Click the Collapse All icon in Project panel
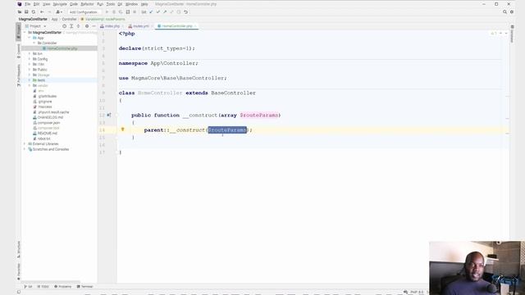Image resolution: width=525 pixels, height=295 pixels. pyautogui.click(x=79, y=26)
